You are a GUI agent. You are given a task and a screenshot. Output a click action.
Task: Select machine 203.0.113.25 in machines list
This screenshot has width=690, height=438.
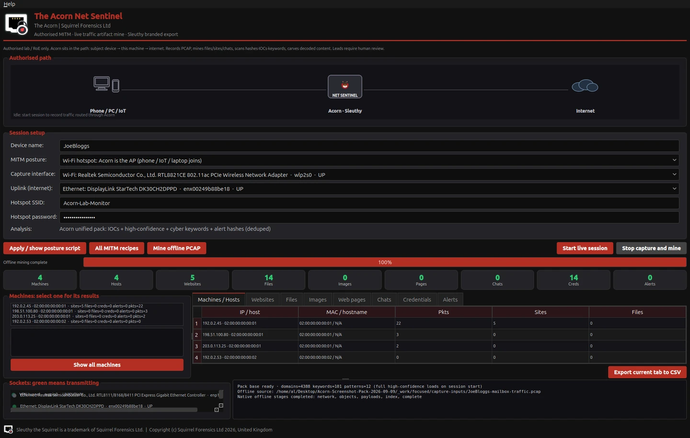click(x=97, y=316)
